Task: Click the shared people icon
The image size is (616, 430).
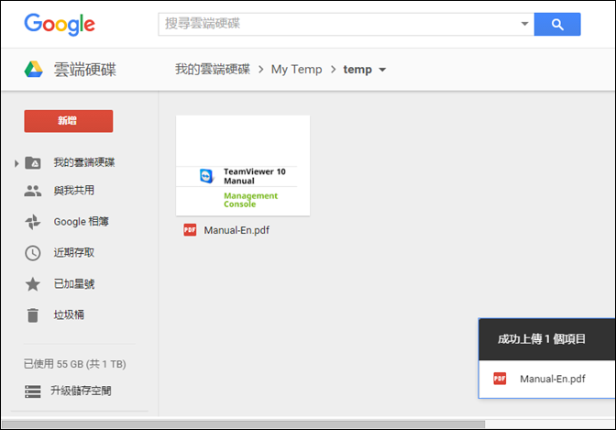Action: click(33, 191)
